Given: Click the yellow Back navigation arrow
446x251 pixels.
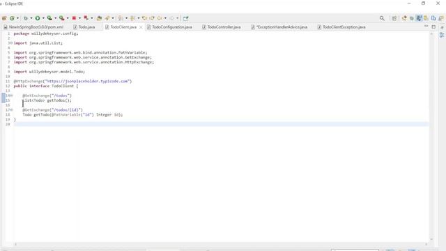Looking at the screenshot, I should (x=160, y=18).
